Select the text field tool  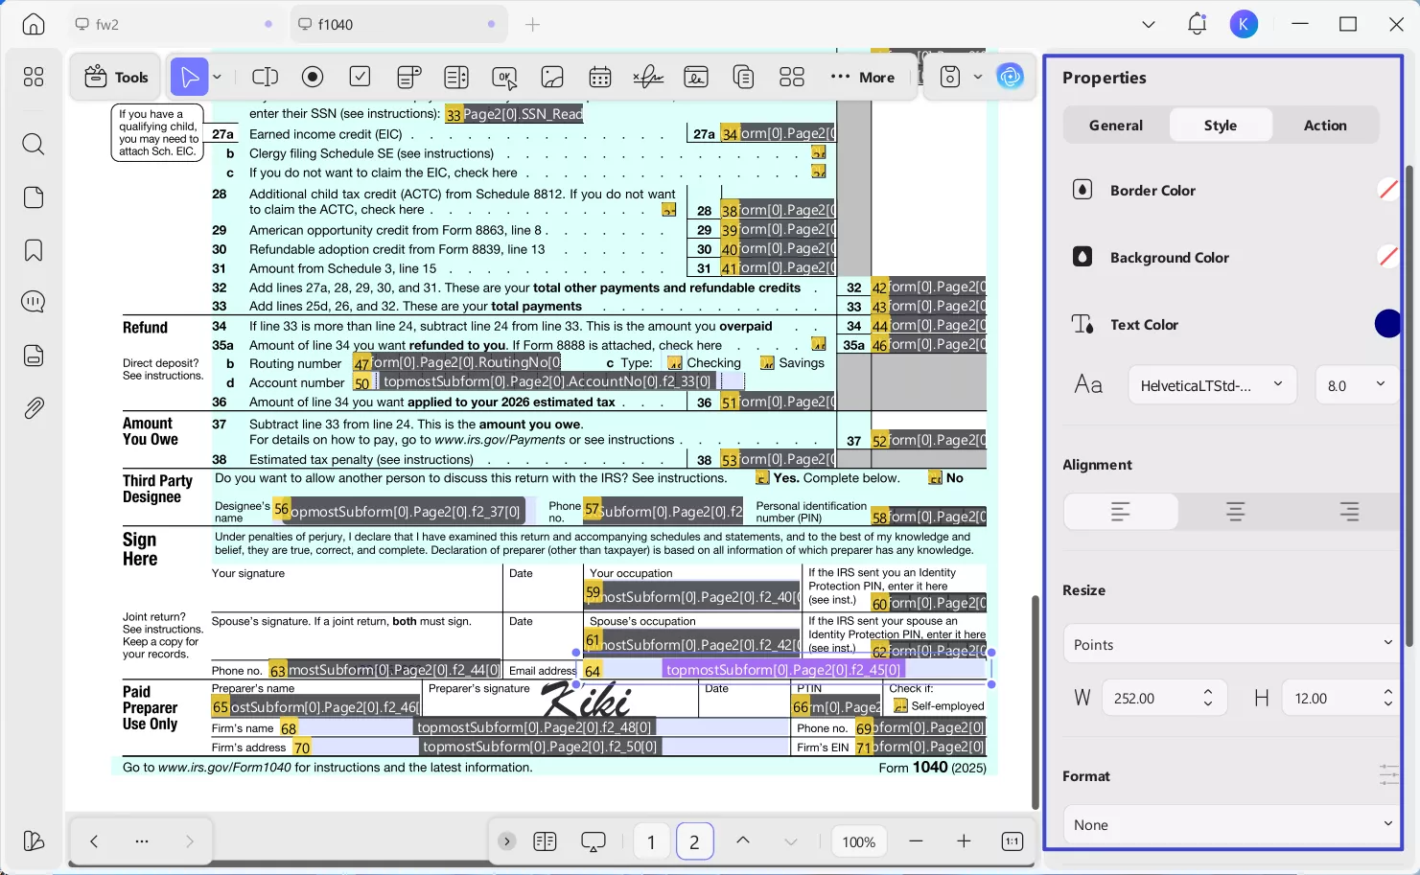pos(265,77)
